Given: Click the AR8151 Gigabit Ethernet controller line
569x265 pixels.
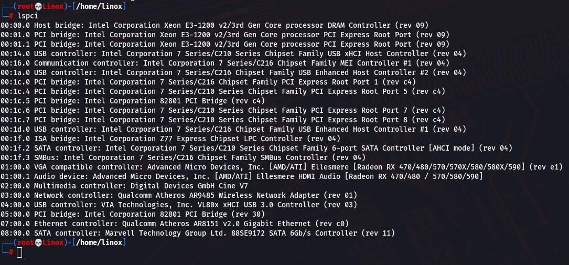Looking at the screenshot, I should tap(175, 224).
